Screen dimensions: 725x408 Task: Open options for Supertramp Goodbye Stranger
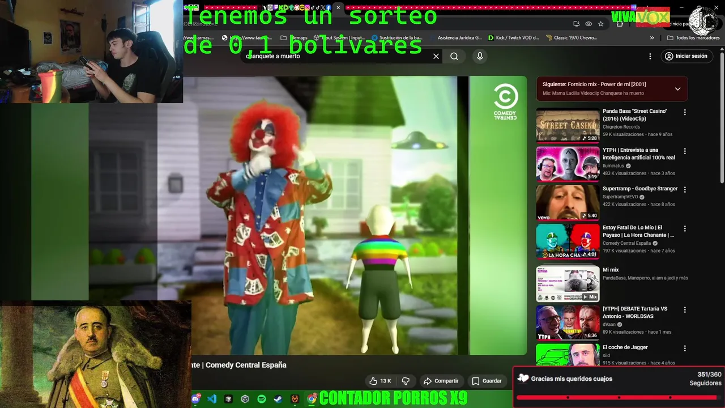[x=685, y=190]
